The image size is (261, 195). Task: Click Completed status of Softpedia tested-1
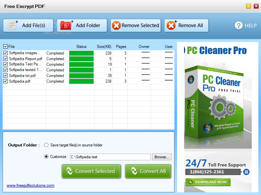55,70
